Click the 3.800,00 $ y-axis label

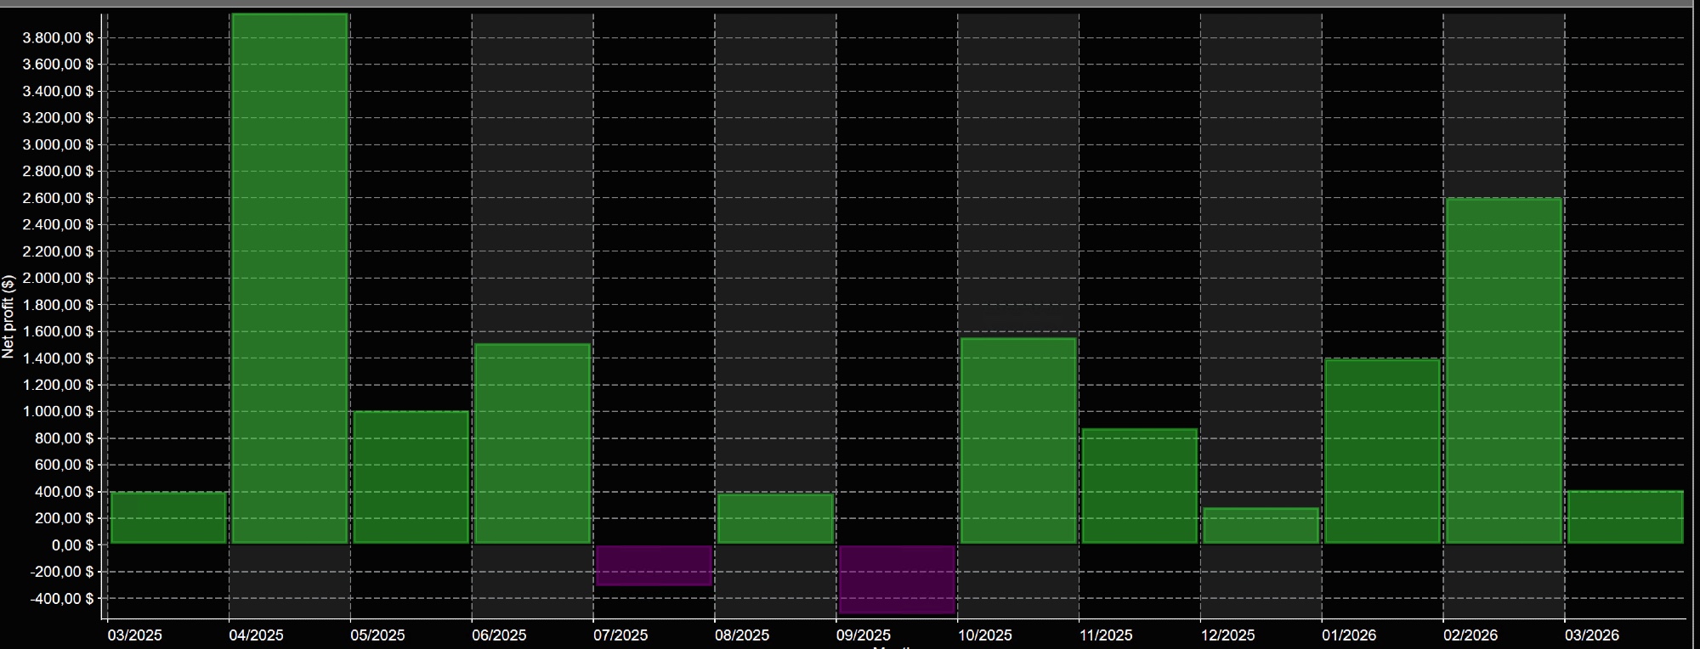(58, 37)
